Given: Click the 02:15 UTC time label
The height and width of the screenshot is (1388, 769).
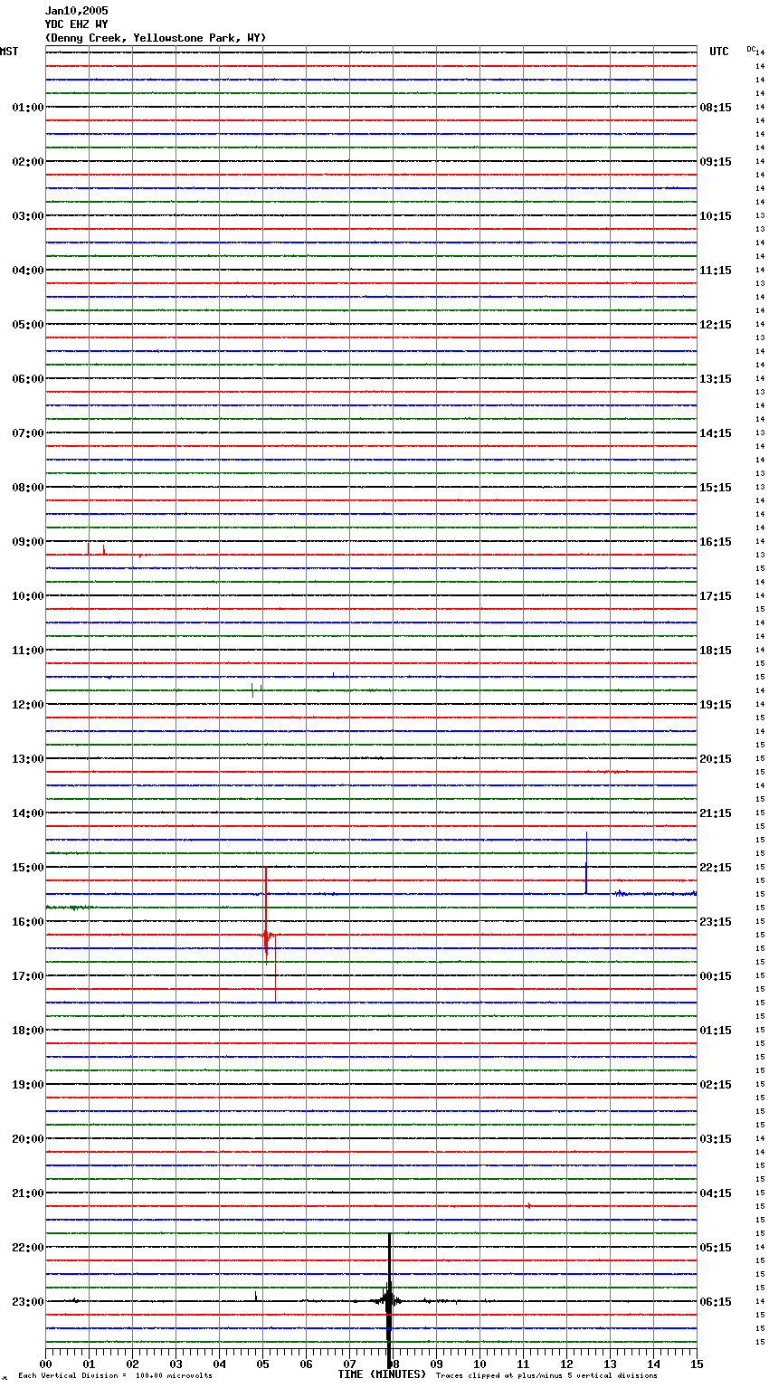Looking at the screenshot, I should click(x=716, y=1085).
